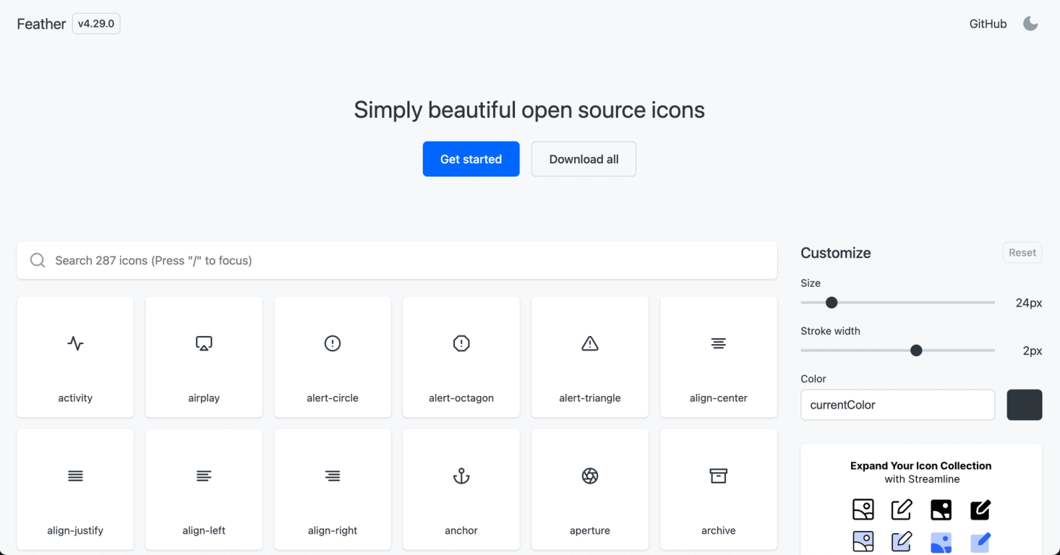Click the alert-triangle icon
Image resolution: width=1060 pixels, height=555 pixels.
[x=590, y=357]
